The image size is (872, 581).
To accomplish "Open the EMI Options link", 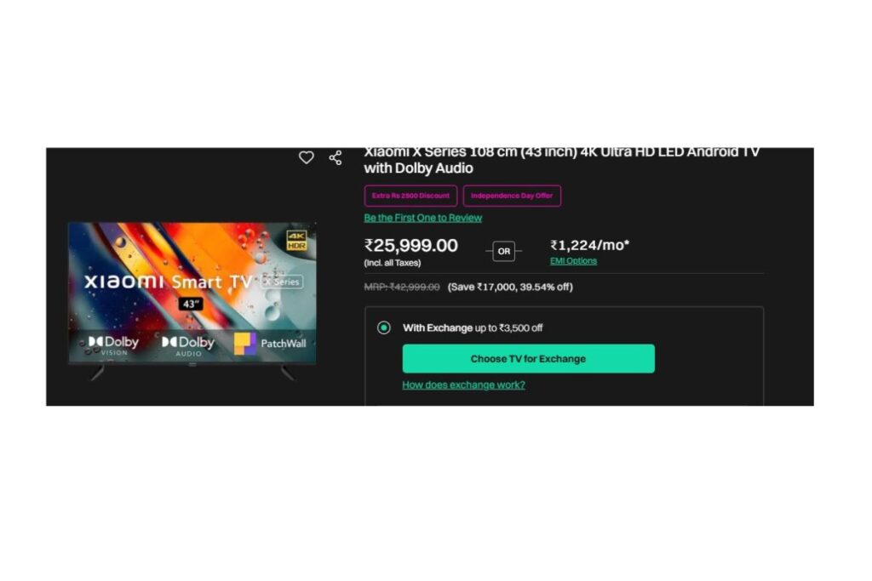I will [573, 261].
